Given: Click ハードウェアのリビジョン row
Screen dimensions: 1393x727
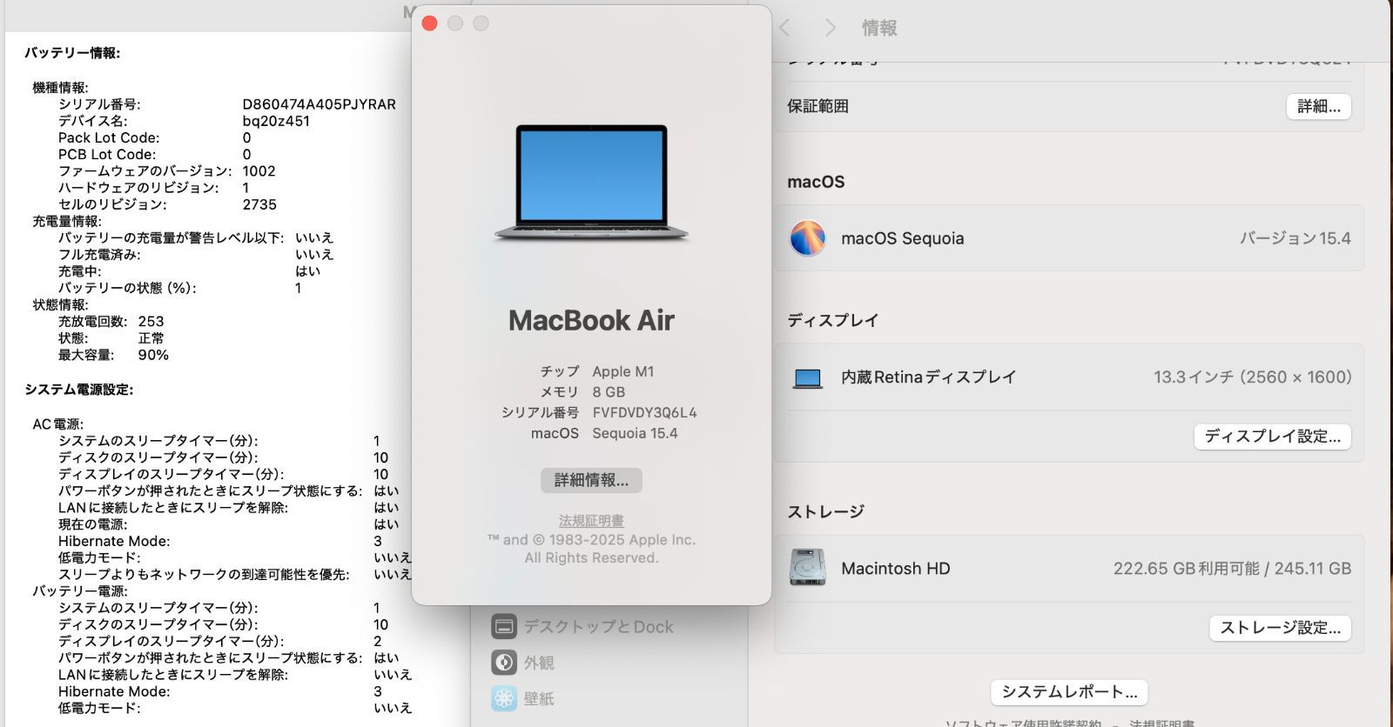Looking at the screenshot, I should pyautogui.click(x=154, y=188).
